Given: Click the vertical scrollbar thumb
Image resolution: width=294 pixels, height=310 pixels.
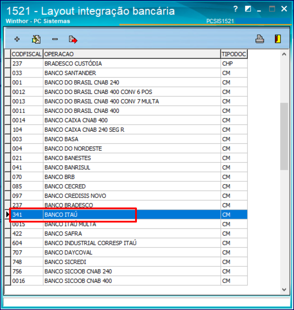Looking at the screenshot, I should tap(284, 136).
